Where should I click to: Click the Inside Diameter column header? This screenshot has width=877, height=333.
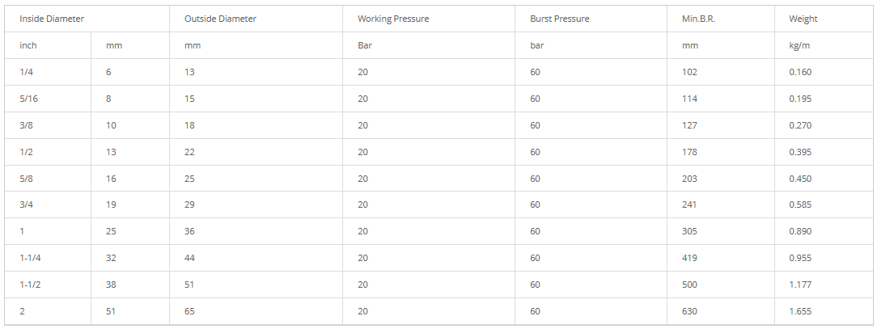click(x=52, y=19)
